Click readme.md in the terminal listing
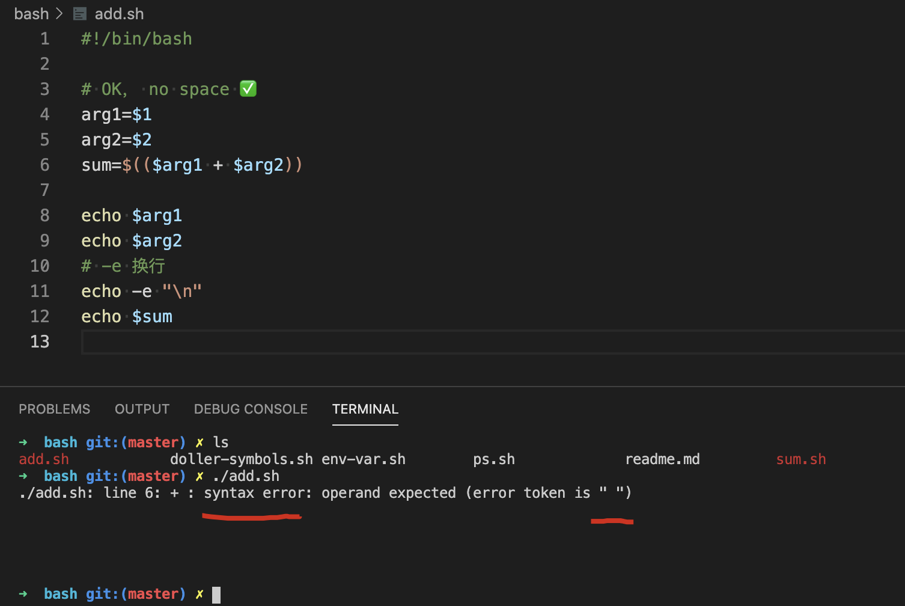Viewport: 905px width, 606px height. 662,459
